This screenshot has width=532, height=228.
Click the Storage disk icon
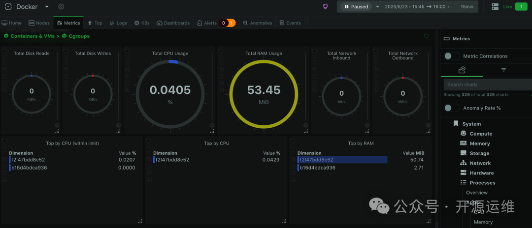click(x=463, y=153)
